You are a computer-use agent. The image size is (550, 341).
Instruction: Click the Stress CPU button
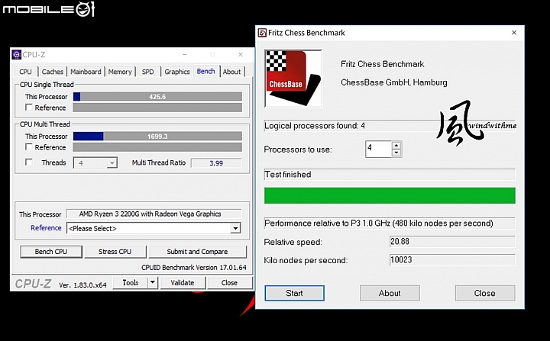[115, 252]
